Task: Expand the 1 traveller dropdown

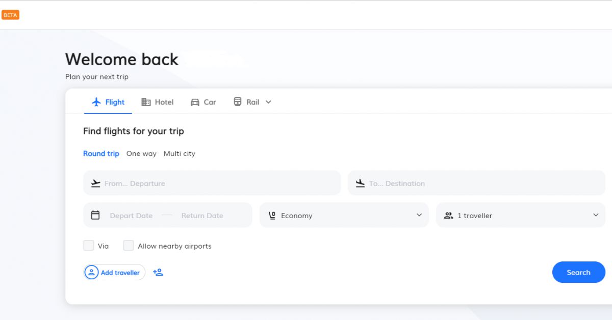Action: [x=520, y=215]
